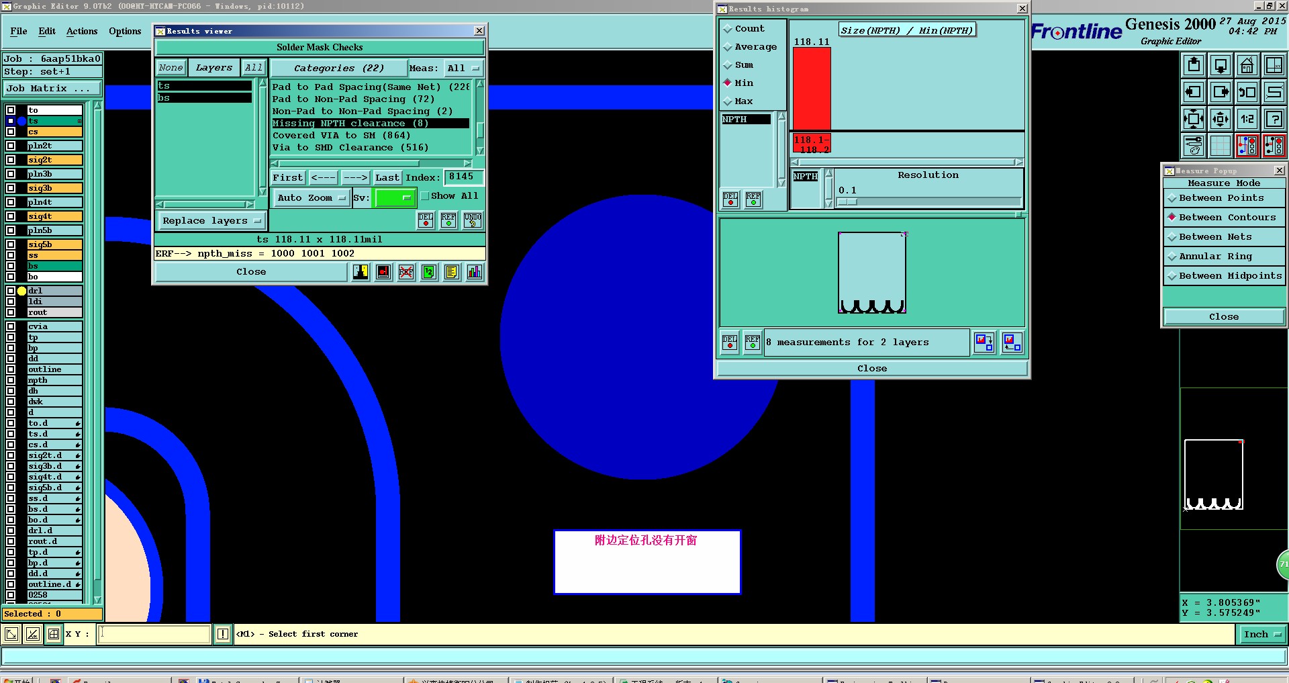Select the Count histogram option
Viewport: 1289px width, 683px height.
coord(744,29)
